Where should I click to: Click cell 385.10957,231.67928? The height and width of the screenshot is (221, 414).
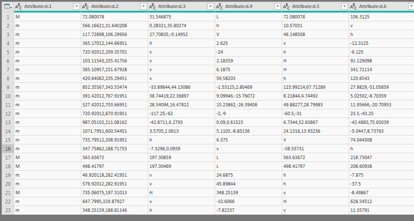point(114,70)
